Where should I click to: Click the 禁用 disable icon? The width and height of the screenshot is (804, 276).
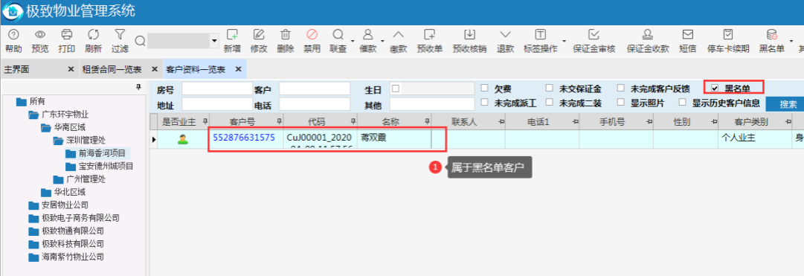point(312,35)
